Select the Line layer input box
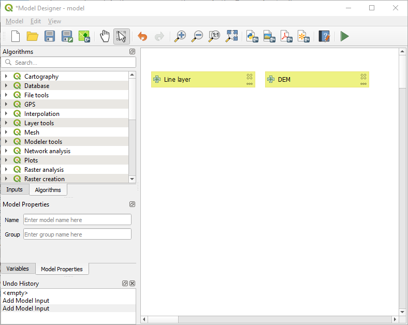 (197, 80)
